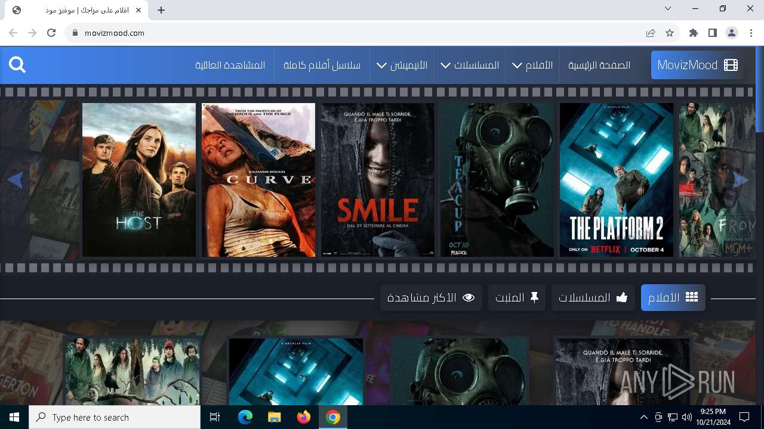Screen dimensions: 764x429
Task: Open the site search magnifier icon
Action: click(17, 65)
